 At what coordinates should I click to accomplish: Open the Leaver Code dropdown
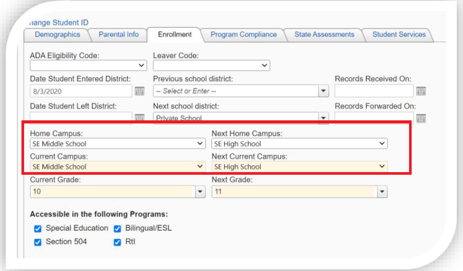tap(211, 65)
